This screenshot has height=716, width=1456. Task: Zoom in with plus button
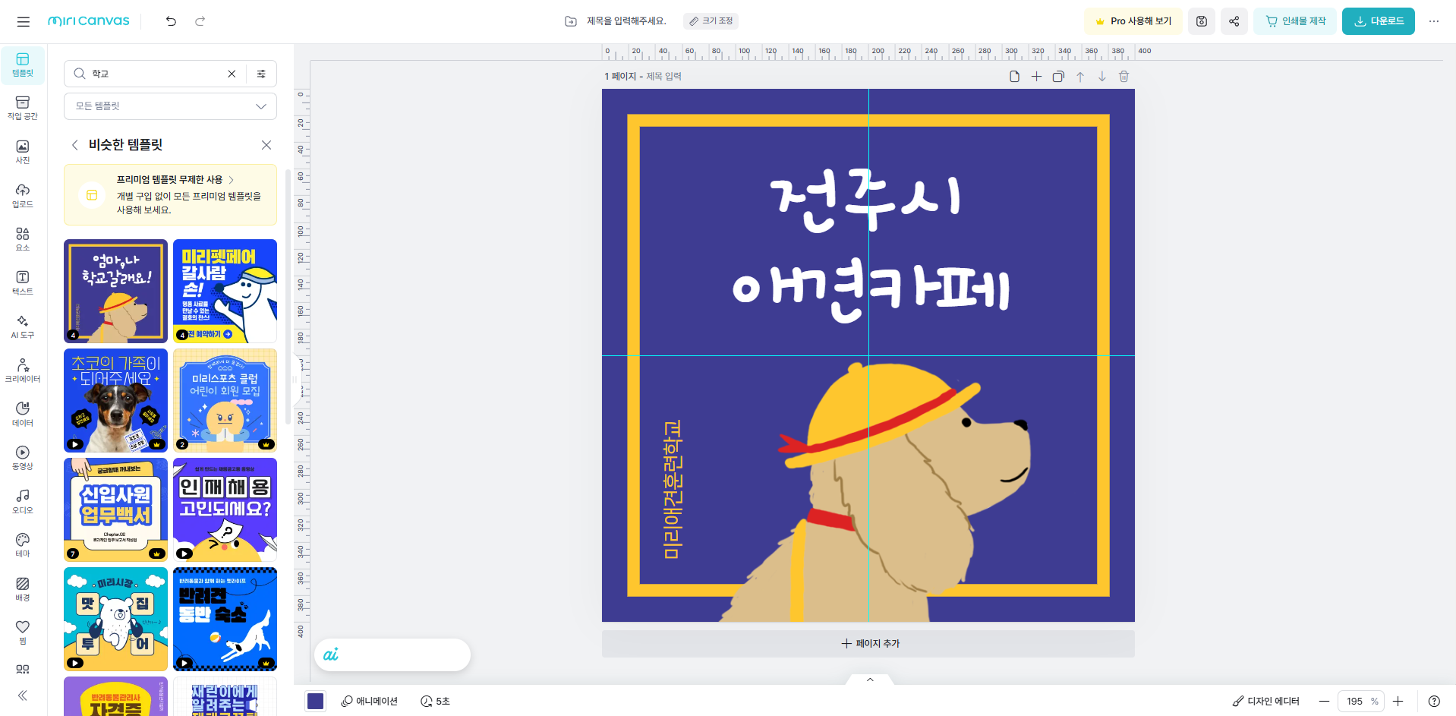(x=1398, y=702)
